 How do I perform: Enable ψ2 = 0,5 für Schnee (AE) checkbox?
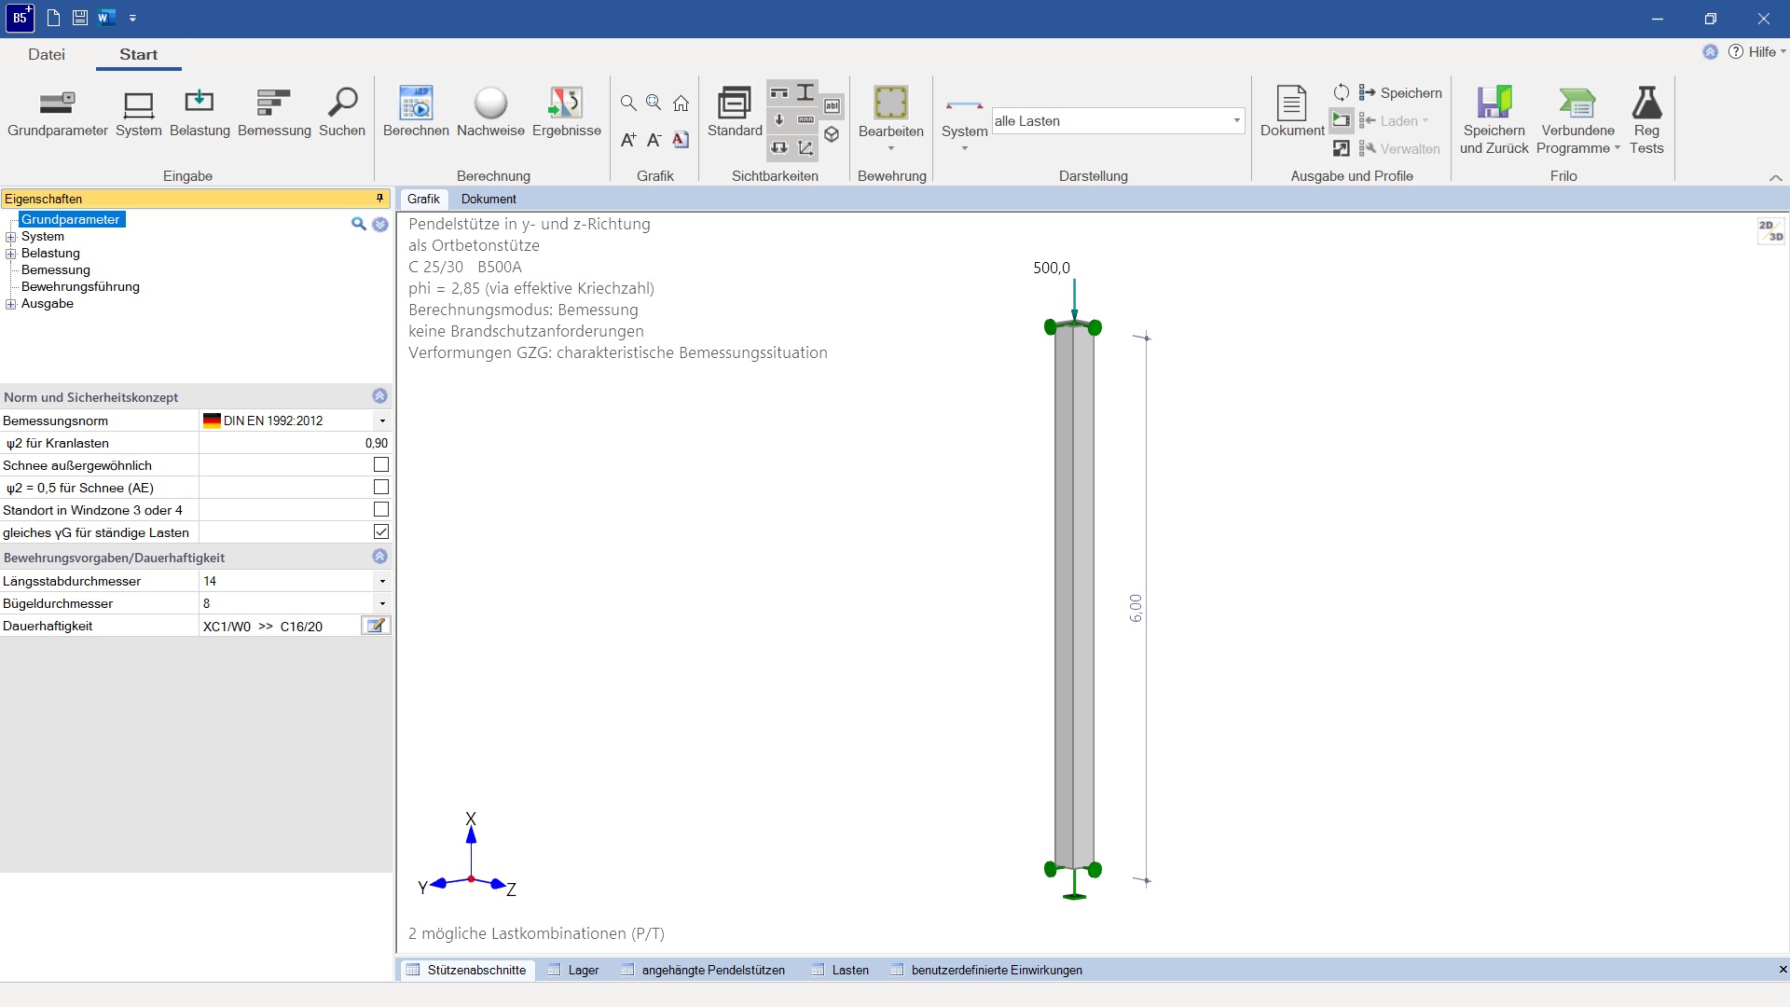click(x=380, y=487)
